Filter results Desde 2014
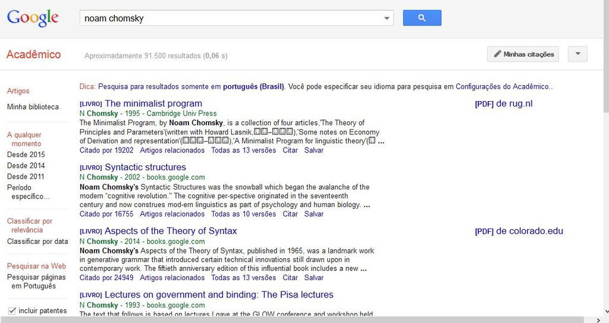The height and width of the screenshot is (323, 609). pyautogui.click(x=26, y=165)
